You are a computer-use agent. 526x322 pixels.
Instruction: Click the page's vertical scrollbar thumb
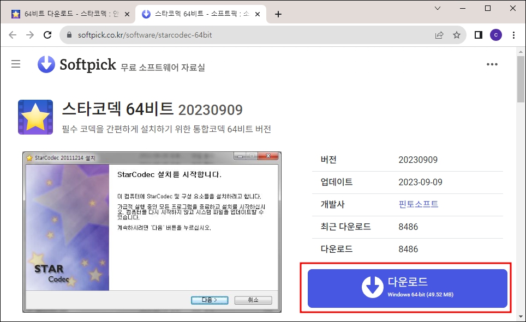pyautogui.click(x=521, y=79)
